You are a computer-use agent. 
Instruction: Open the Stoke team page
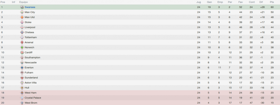click(x=28, y=22)
